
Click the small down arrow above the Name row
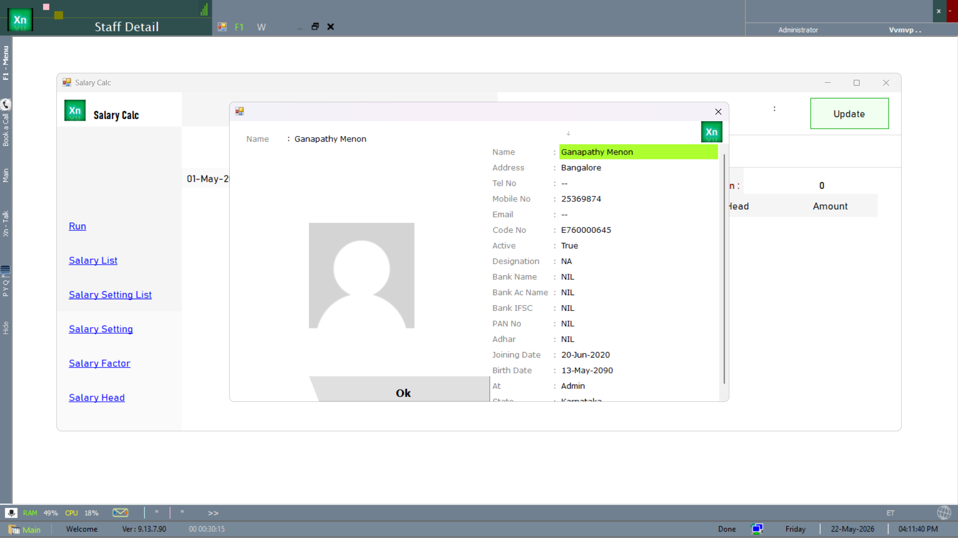tap(568, 133)
